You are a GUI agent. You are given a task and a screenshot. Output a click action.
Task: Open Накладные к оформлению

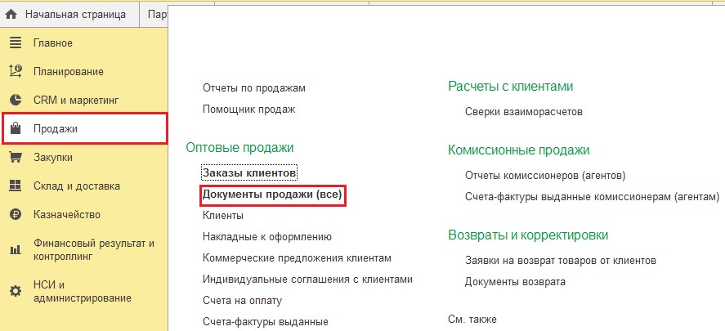[x=266, y=237]
